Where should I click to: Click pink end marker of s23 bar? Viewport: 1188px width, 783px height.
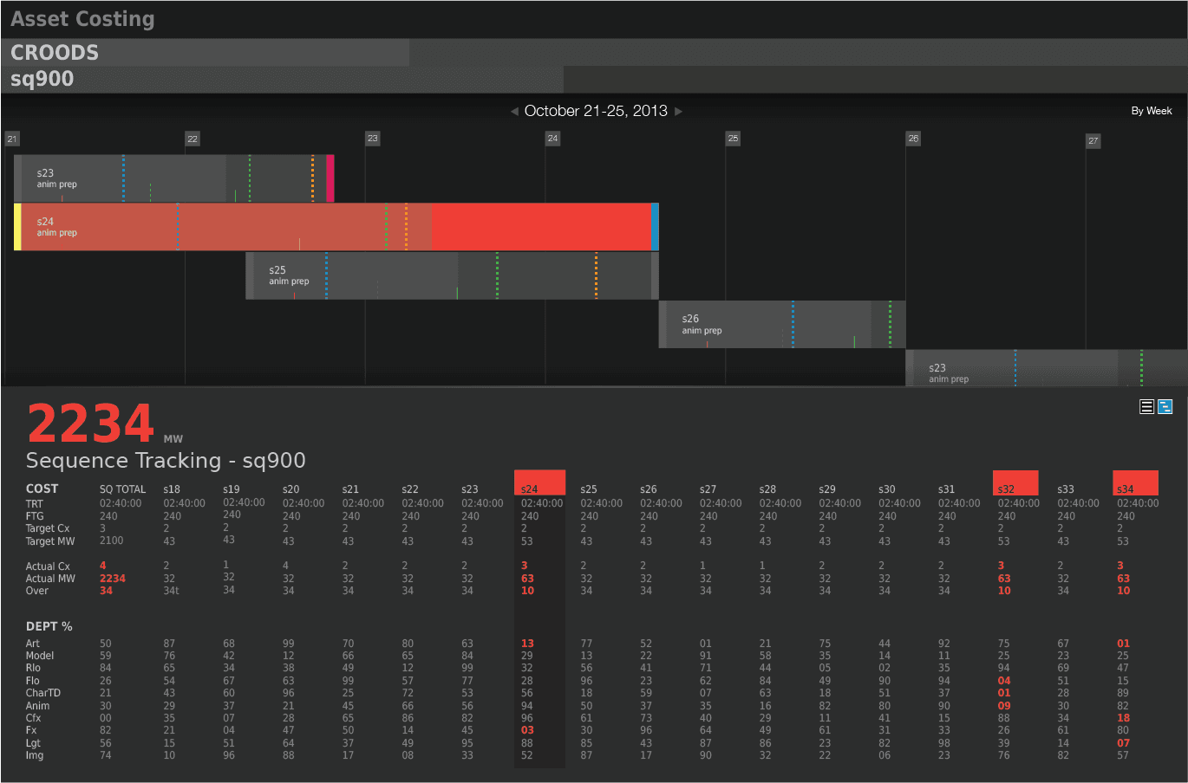(x=330, y=178)
